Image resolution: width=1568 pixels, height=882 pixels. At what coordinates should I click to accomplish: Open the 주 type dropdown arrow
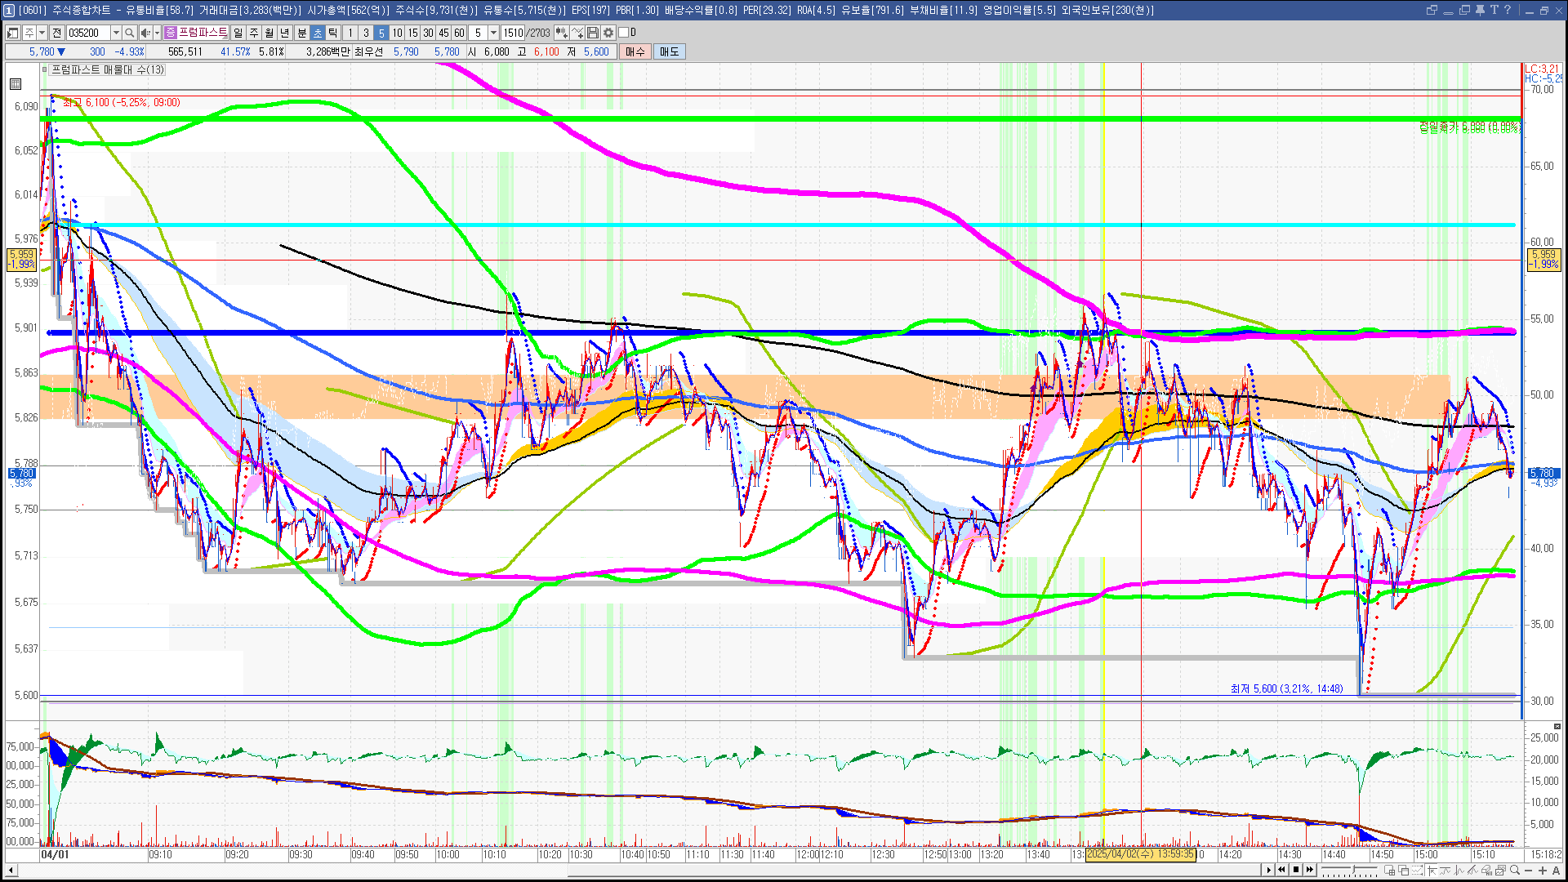click(42, 33)
